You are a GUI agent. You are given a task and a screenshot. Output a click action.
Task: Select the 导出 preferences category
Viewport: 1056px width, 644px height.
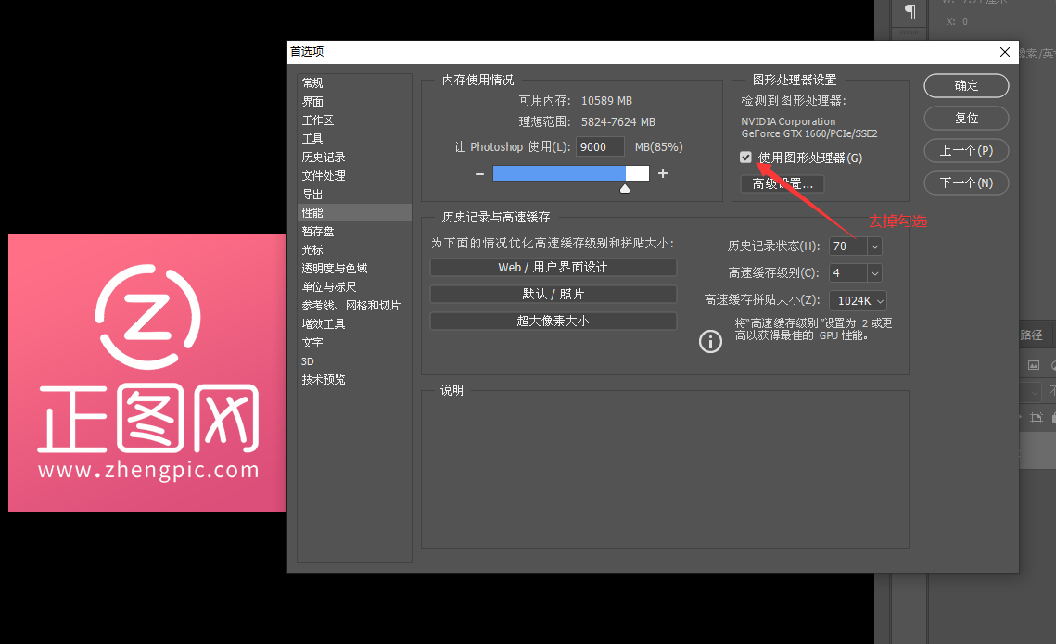point(354,194)
